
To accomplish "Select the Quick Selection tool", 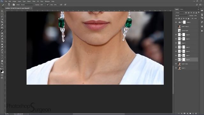I will (x=2, y=19).
